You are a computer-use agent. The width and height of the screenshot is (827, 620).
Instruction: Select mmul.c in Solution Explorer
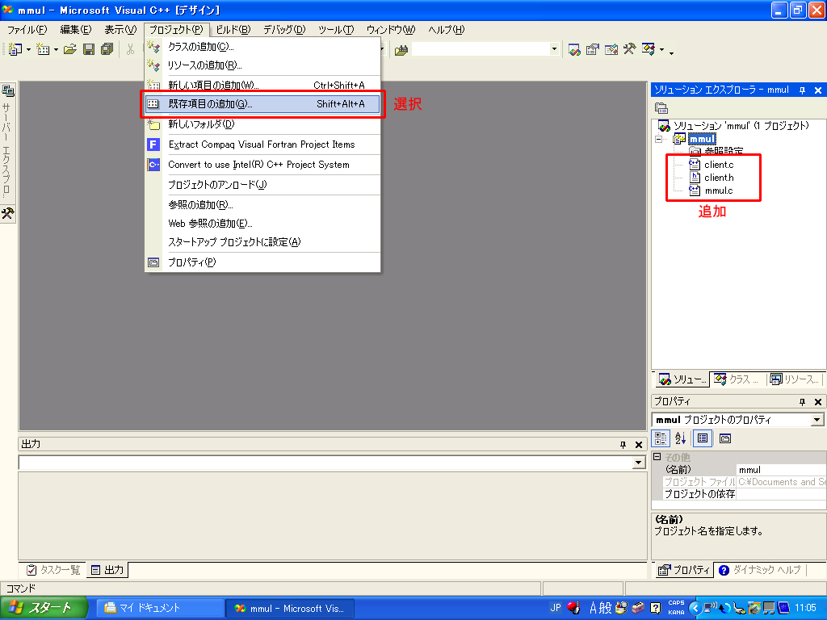718,191
